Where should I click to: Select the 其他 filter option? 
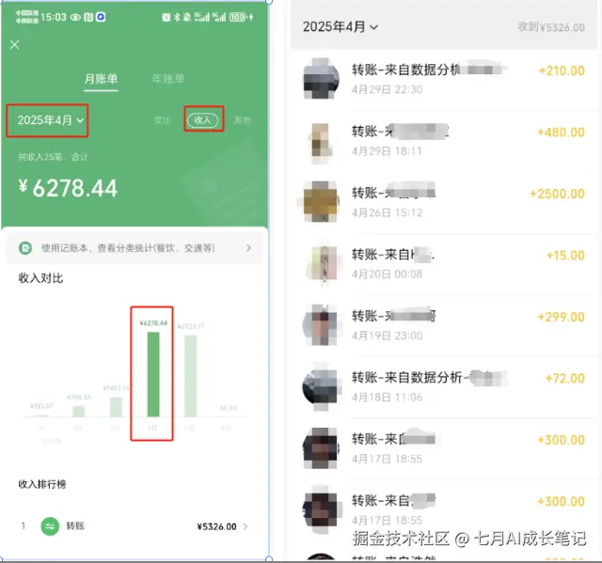[243, 120]
